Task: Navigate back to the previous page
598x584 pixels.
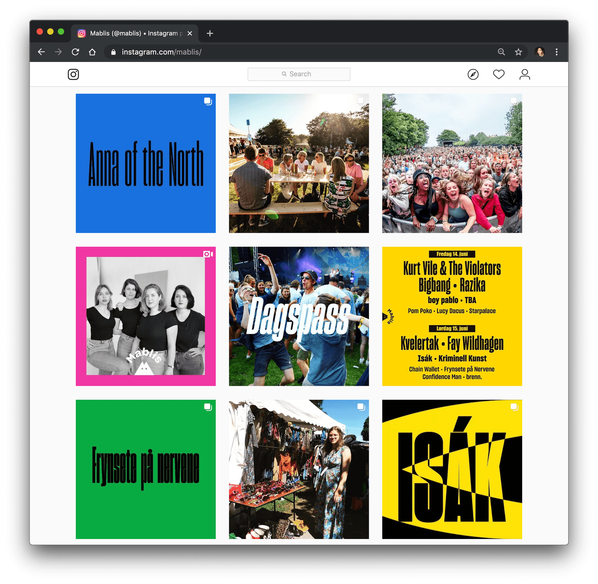Action: coord(42,52)
